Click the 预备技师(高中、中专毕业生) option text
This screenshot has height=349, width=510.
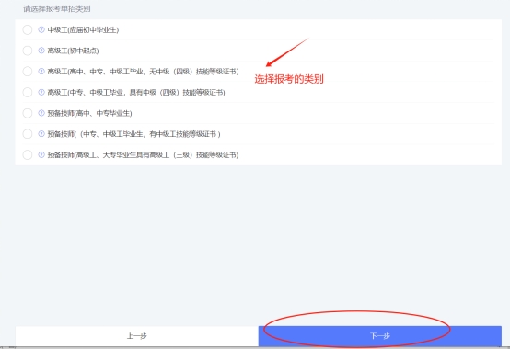(90, 113)
